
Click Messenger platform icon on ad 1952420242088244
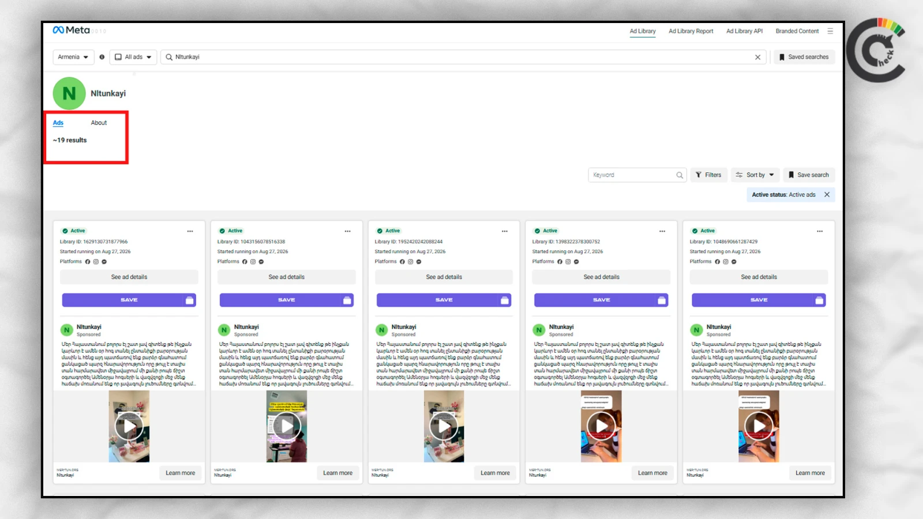[x=419, y=262]
